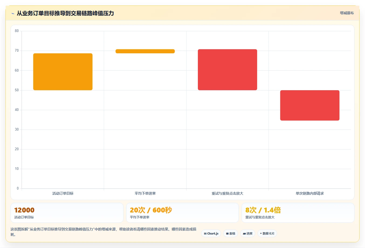Screen dimensions: 365x248
Task: Click the y-axis value 30
Action: point(17,130)
